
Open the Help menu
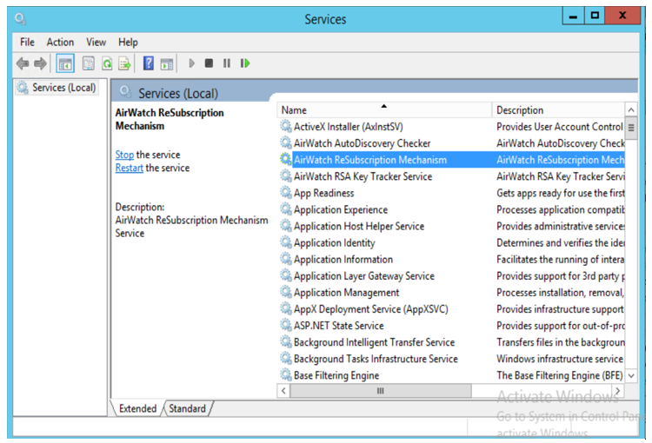[128, 42]
